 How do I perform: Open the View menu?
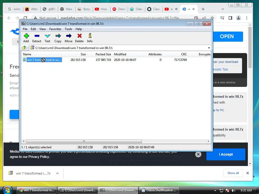click(x=42, y=29)
